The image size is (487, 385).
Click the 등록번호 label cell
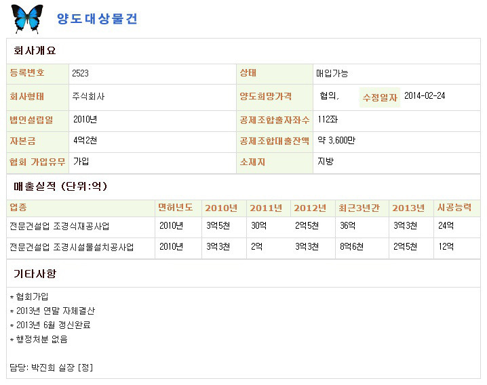tap(37, 74)
